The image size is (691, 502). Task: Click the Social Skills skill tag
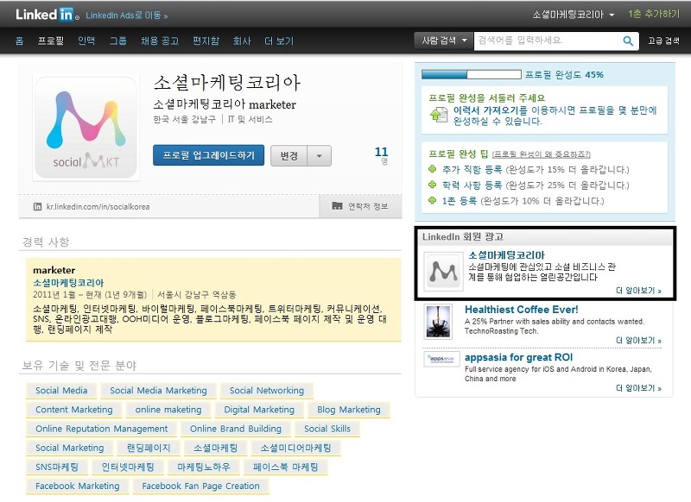(x=327, y=429)
